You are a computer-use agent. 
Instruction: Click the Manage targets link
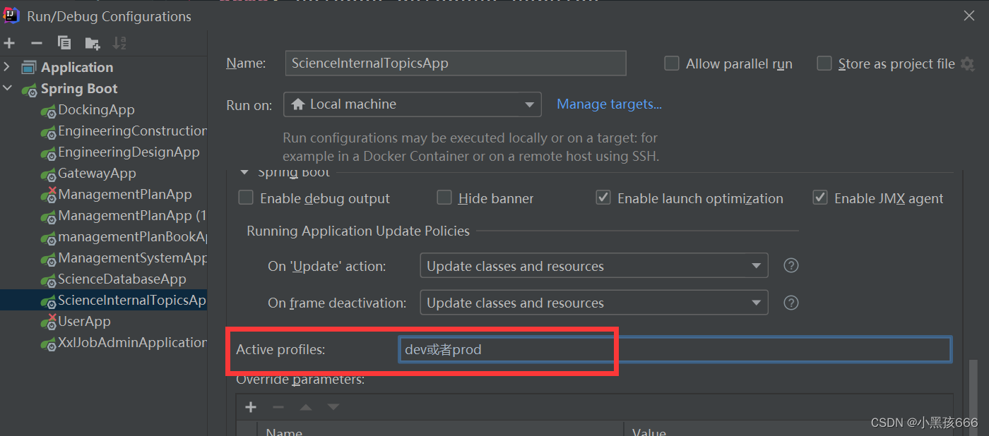click(609, 104)
